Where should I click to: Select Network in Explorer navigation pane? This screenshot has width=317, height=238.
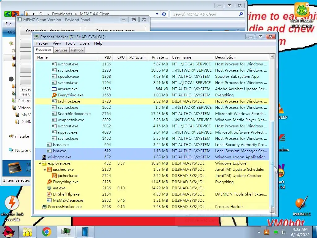pyautogui.click(x=20, y=150)
